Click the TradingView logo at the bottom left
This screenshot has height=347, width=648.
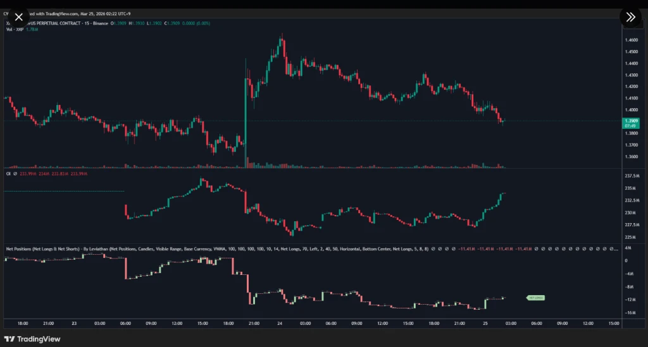[32, 339]
